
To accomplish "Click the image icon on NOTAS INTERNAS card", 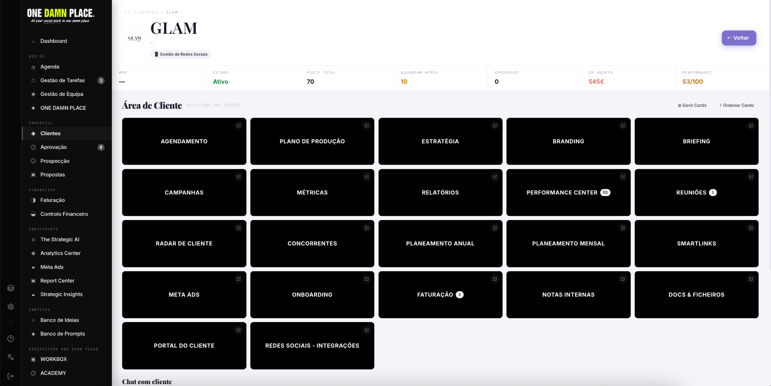I will coord(623,279).
